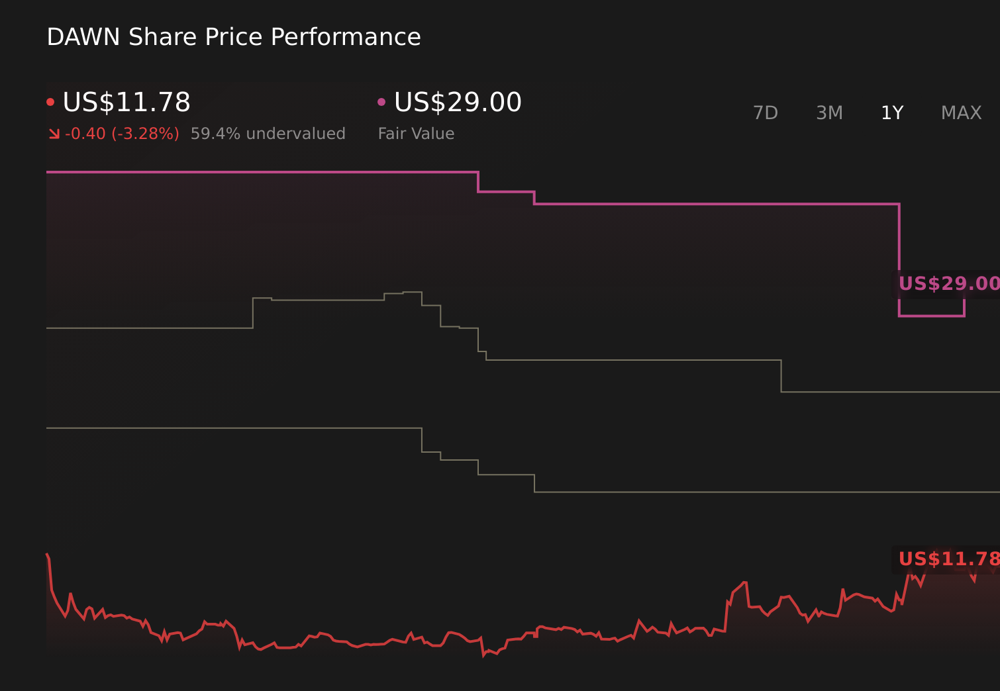Open the 7D time range view
The image size is (1000, 691).
(x=766, y=113)
